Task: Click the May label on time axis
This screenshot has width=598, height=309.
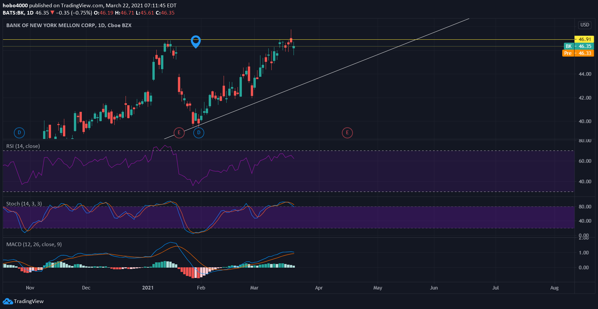Action: pyautogui.click(x=378, y=288)
